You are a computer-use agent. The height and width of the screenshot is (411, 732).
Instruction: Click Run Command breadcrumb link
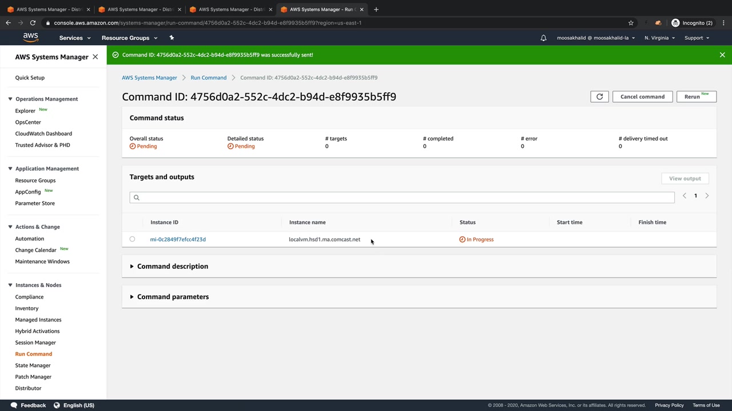tap(209, 78)
